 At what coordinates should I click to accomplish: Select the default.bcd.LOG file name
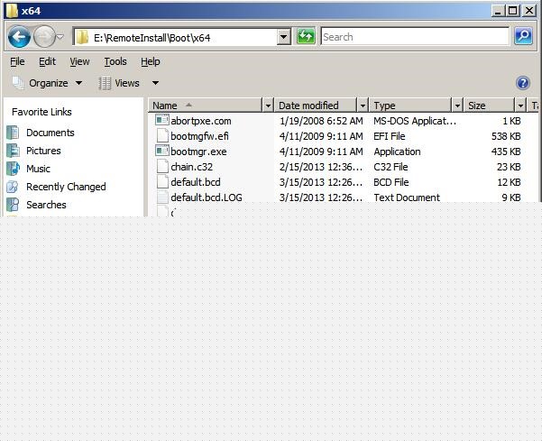pos(207,198)
